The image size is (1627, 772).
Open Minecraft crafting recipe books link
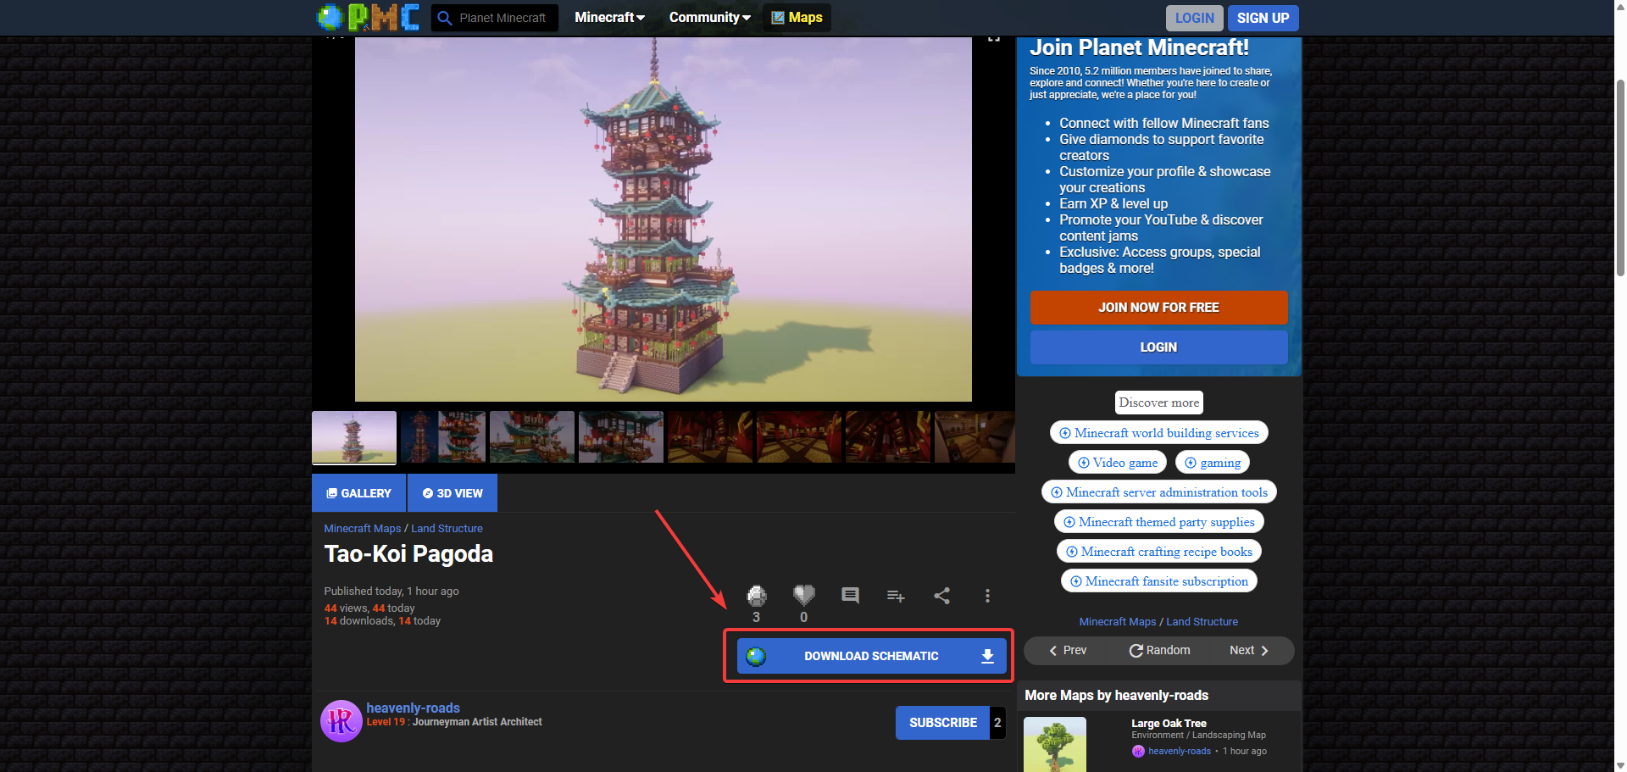[1158, 552]
